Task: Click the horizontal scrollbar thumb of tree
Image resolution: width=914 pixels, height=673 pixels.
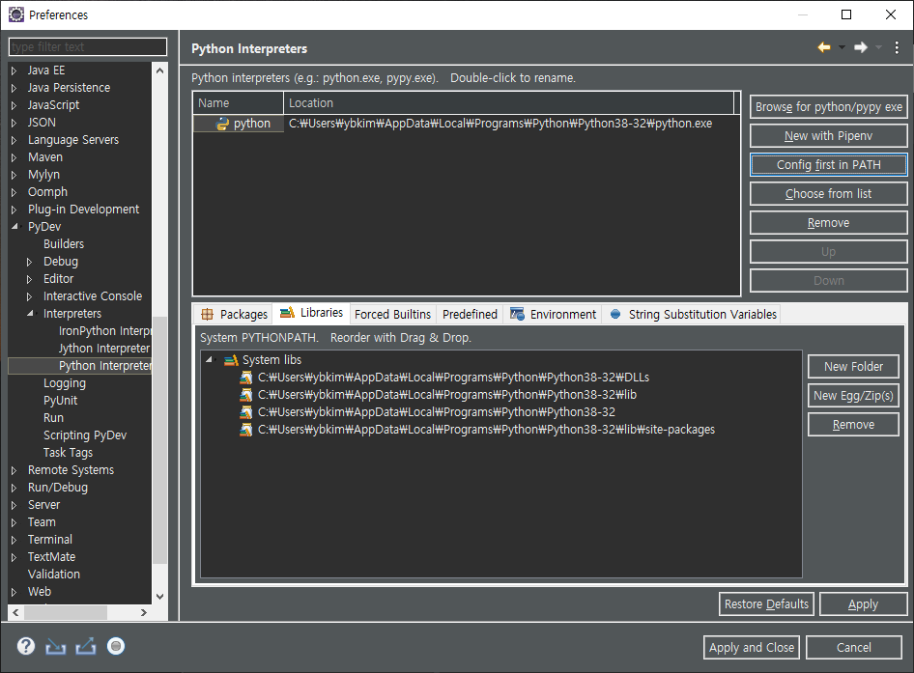Action: pos(66,612)
